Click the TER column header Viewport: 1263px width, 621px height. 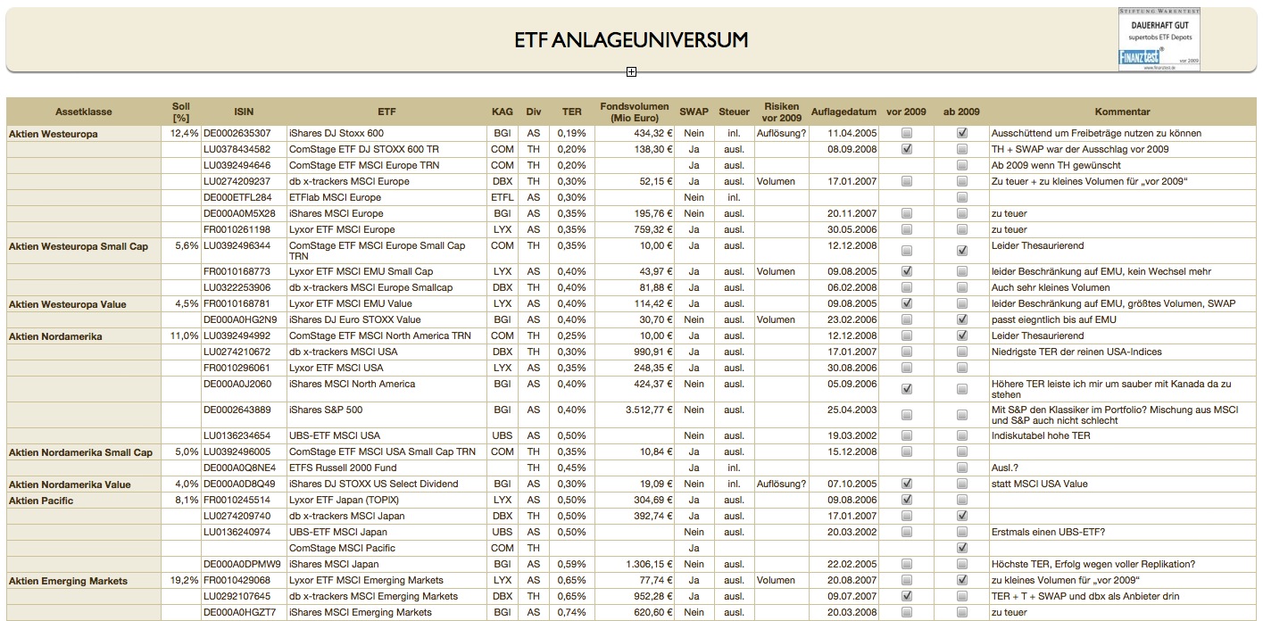[571, 112]
